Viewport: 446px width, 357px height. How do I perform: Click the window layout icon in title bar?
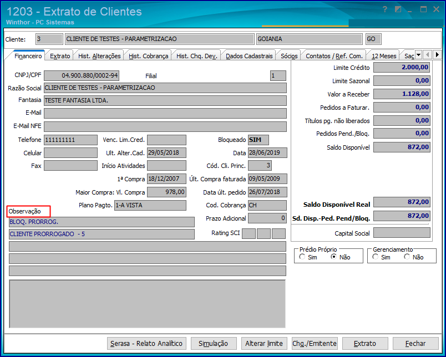398,9
